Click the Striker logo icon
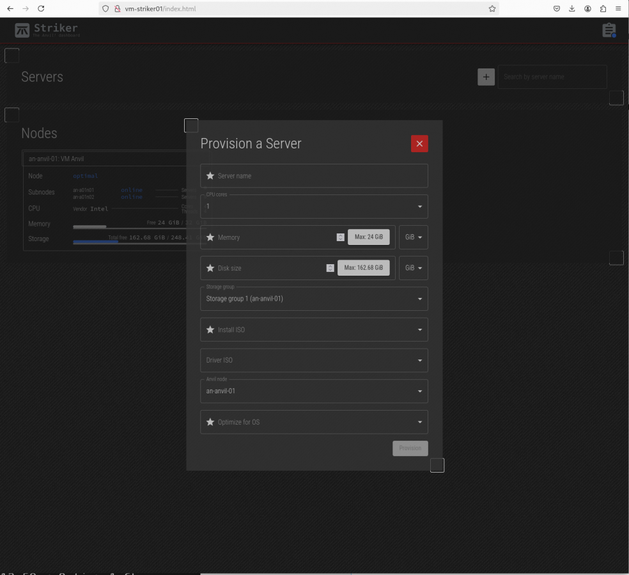The height and width of the screenshot is (575, 629). [x=22, y=30]
